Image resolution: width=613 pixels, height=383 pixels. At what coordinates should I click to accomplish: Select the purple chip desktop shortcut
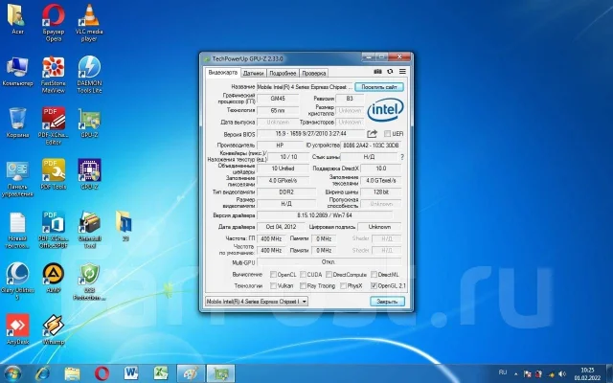click(89, 174)
